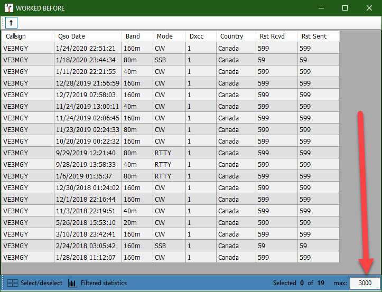Viewport: 382px width, 292px height.
Task: Select the row dated 10/20/2019 00:22:32
Action: (170, 142)
